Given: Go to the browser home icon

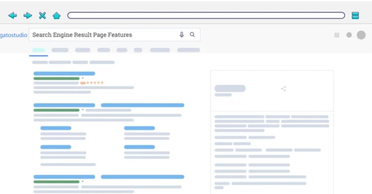Looking at the screenshot, I should coord(56,15).
